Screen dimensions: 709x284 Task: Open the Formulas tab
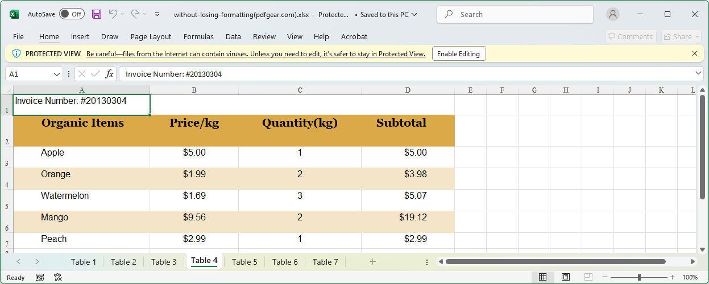tap(198, 36)
